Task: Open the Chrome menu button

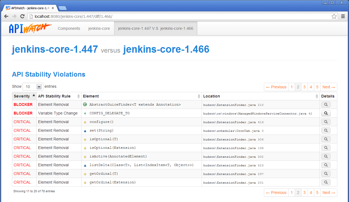Action: pos(343,16)
